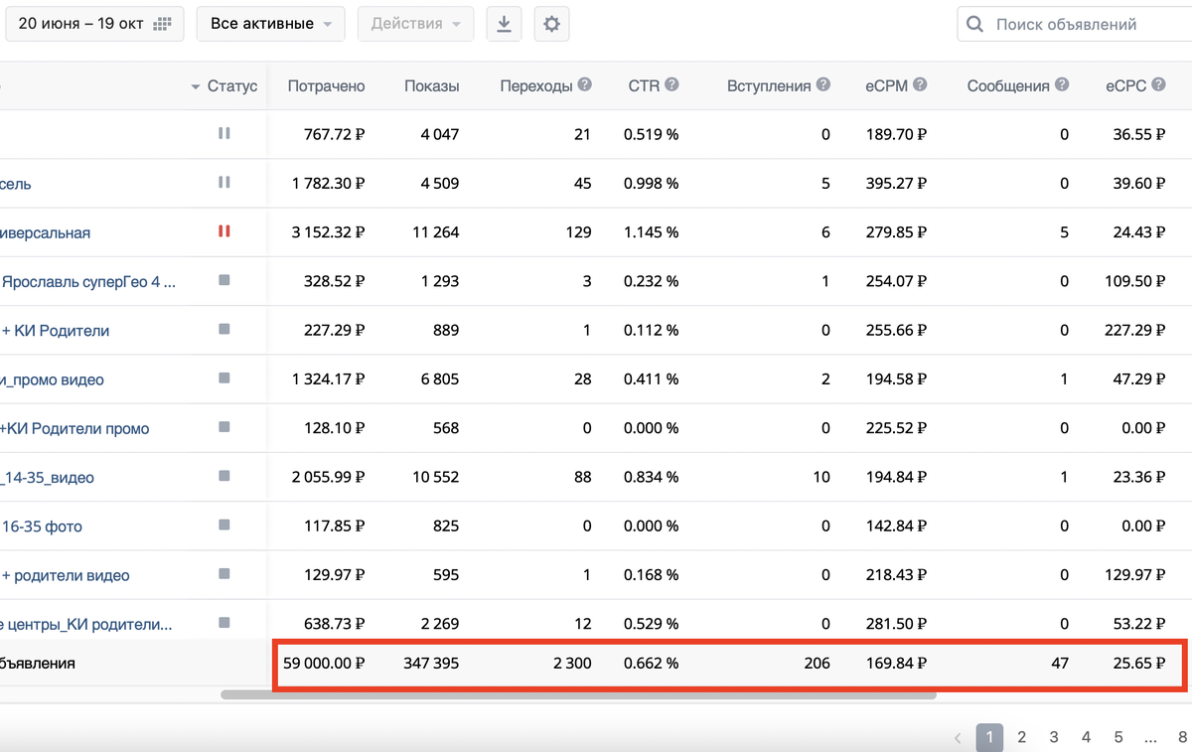Toggle red pause status in the 3 152.32 ₽ row
The width and height of the screenshot is (1192, 752).
click(223, 230)
